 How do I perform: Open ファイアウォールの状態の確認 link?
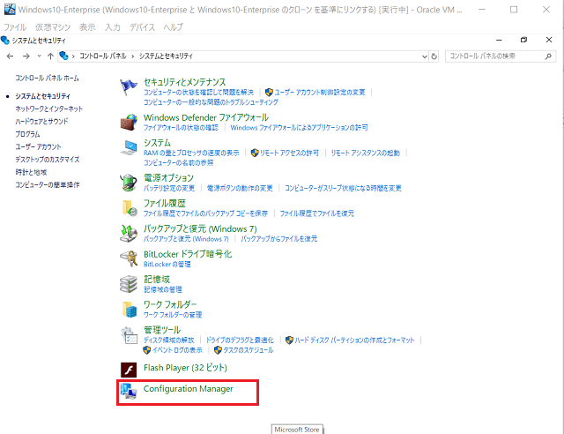pos(181,128)
